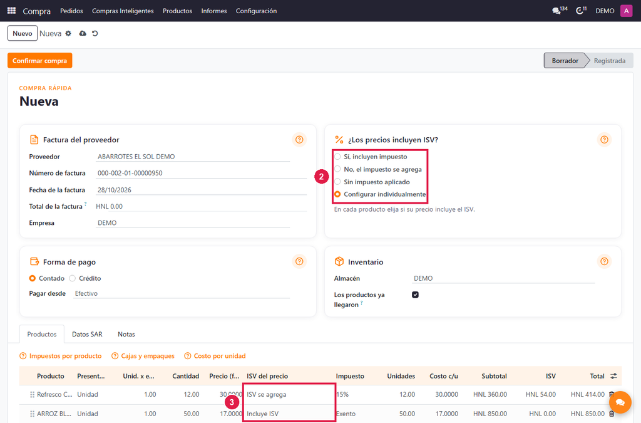This screenshot has width=641, height=423.
Task: Switch to the Notas tab
Action: (126, 334)
